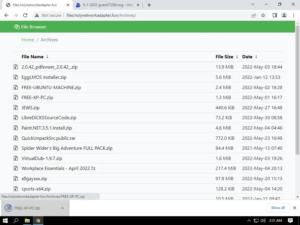Screen dimensions: 300x225
Task: Close the files.holynetworkadapter.fun tab
Action: pyautogui.click(x=68, y=5)
